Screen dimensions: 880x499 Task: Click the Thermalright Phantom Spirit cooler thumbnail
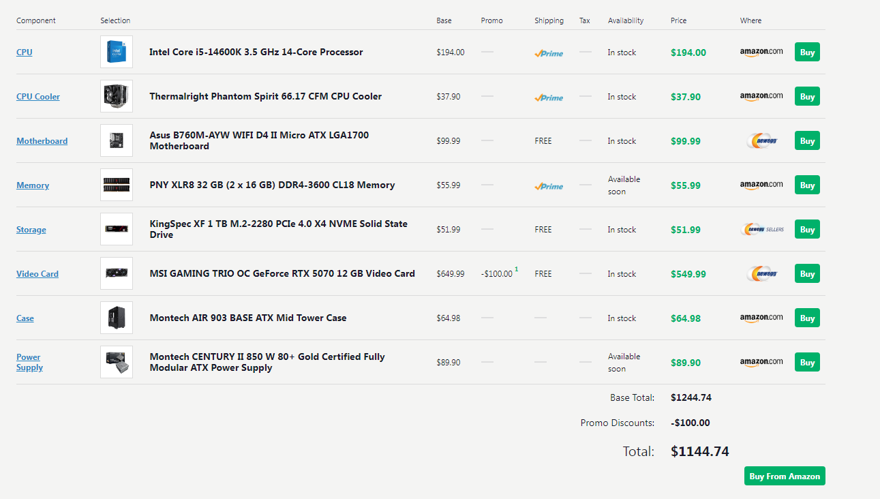(x=117, y=96)
